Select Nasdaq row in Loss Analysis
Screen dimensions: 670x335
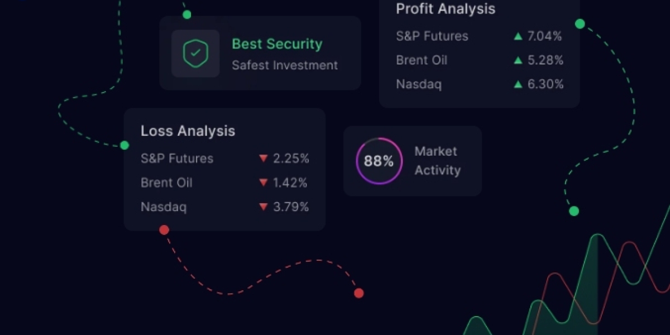(x=164, y=207)
